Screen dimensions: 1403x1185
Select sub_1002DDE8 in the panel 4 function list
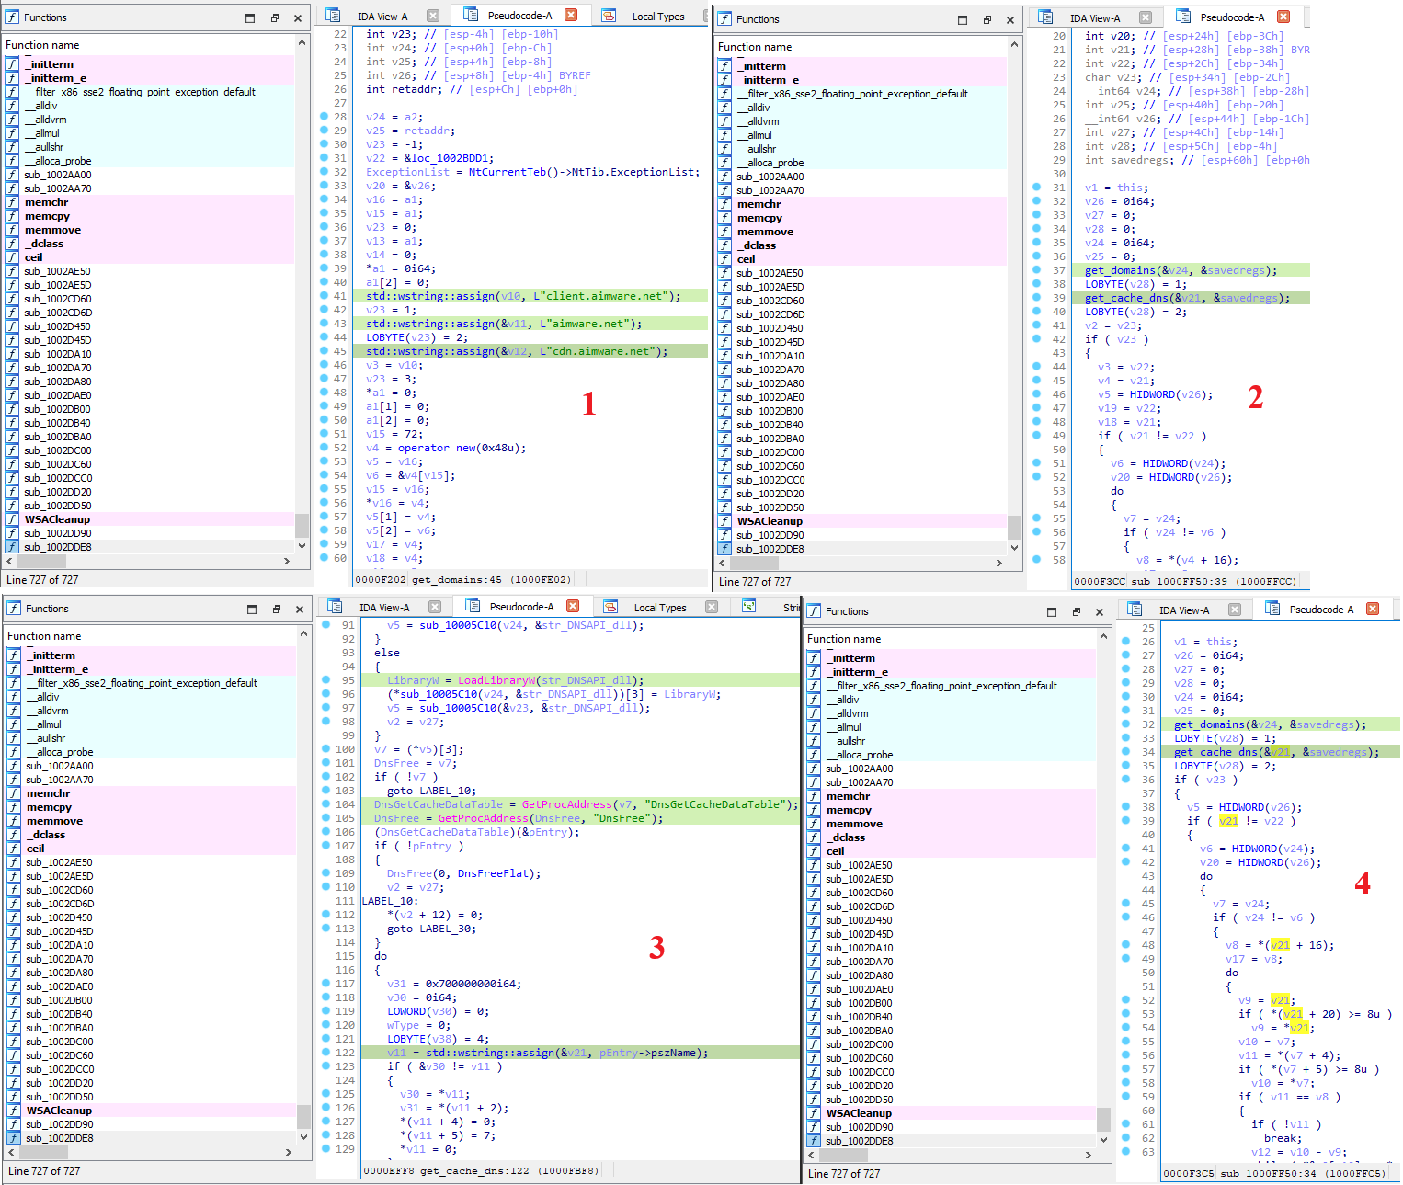[859, 1141]
